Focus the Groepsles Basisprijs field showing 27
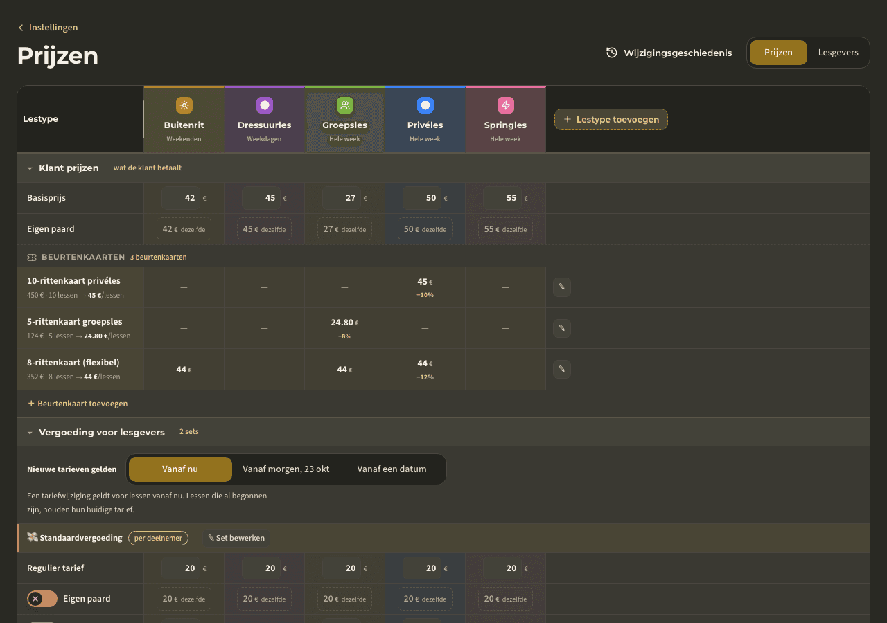This screenshot has height=623, width=887. coord(342,198)
